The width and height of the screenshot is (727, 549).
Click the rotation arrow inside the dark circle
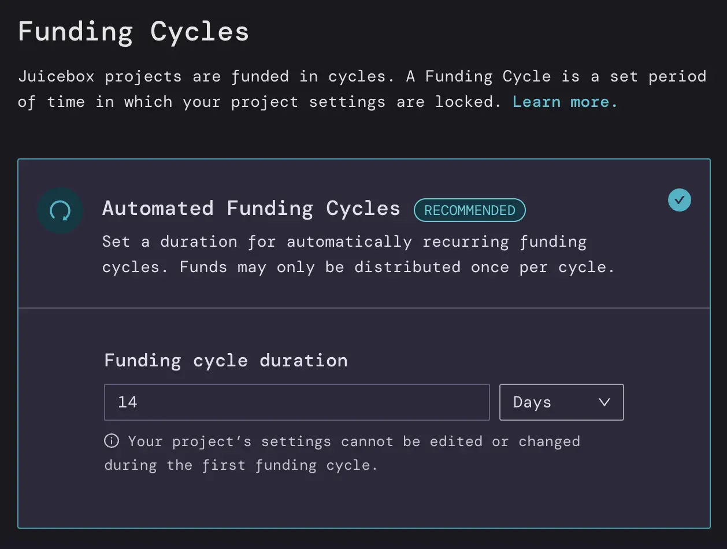tap(60, 210)
